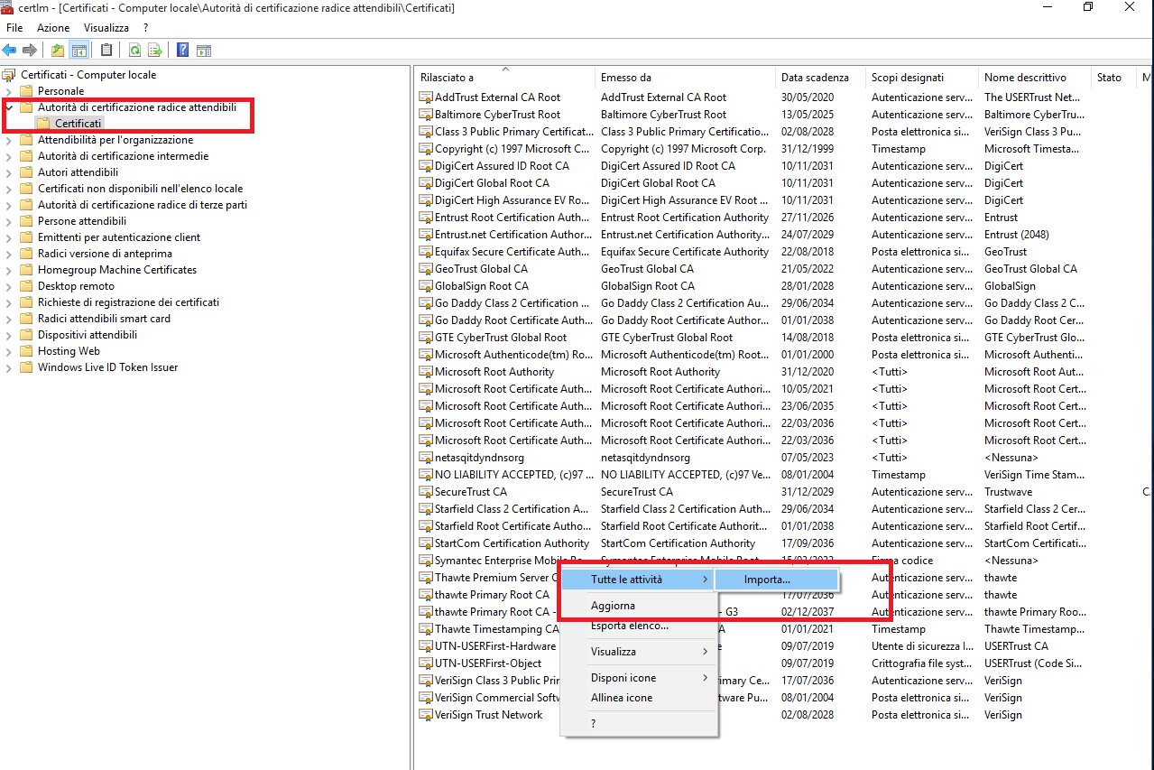
Task: Collapse Autorità di certificazione radice attendibili node
Action: (x=9, y=107)
